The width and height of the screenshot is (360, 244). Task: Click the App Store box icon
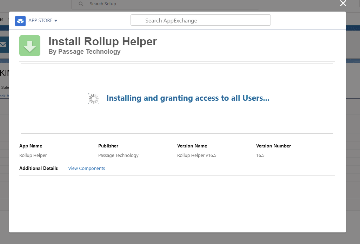click(20, 21)
